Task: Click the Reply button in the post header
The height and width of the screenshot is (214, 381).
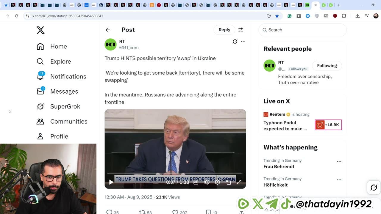Action: pos(224,30)
